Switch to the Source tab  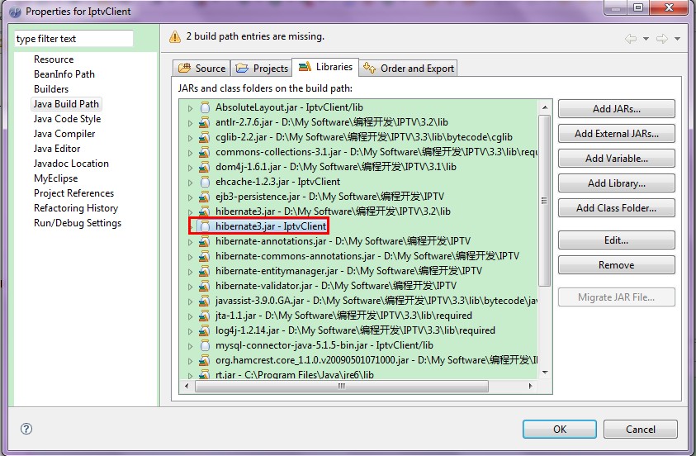pyautogui.click(x=201, y=69)
